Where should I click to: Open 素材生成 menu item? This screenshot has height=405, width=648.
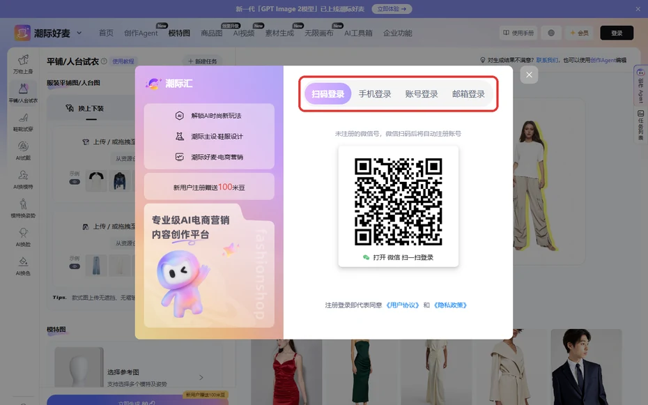pyautogui.click(x=279, y=33)
